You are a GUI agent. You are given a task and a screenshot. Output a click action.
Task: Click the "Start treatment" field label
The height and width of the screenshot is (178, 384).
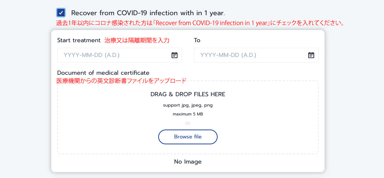coord(79,40)
